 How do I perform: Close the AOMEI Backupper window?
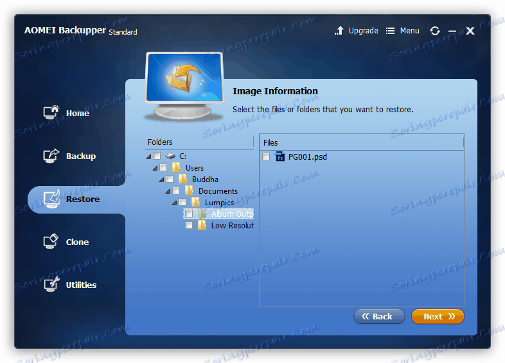[470, 31]
